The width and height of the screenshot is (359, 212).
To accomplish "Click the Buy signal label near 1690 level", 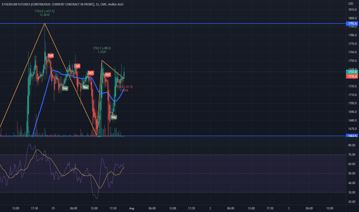I will click(x=114, y=117).
